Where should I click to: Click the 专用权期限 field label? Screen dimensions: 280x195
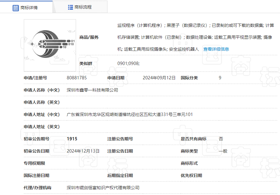tap(35, 163)
